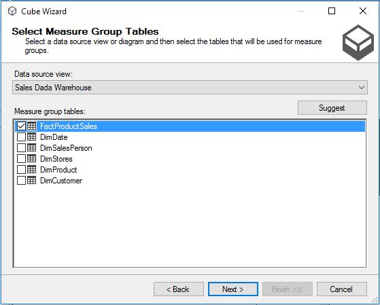Tick the DimStores checkbox

coord(21,159)
